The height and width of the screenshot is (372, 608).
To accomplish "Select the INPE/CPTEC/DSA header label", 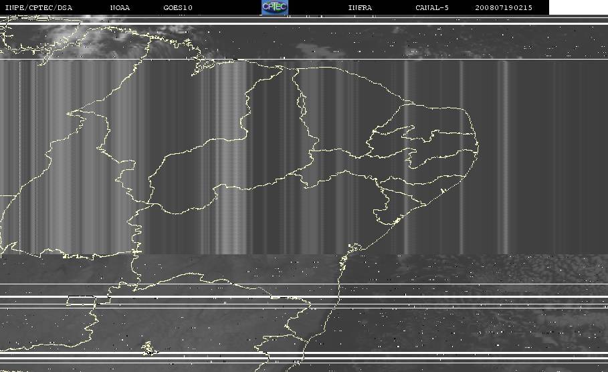I will pyautogui.click(x=38, y=7).
